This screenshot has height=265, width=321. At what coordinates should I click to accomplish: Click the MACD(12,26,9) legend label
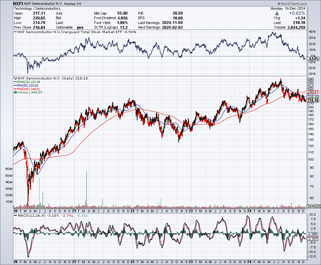click(x=32, y=216)
